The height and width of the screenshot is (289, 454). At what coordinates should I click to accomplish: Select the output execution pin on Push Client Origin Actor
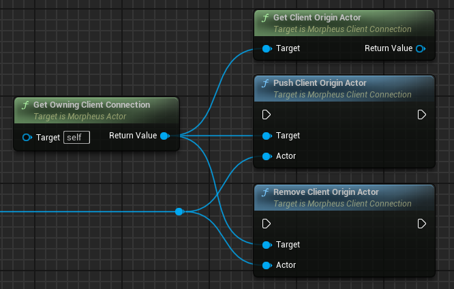pos(422,114)
